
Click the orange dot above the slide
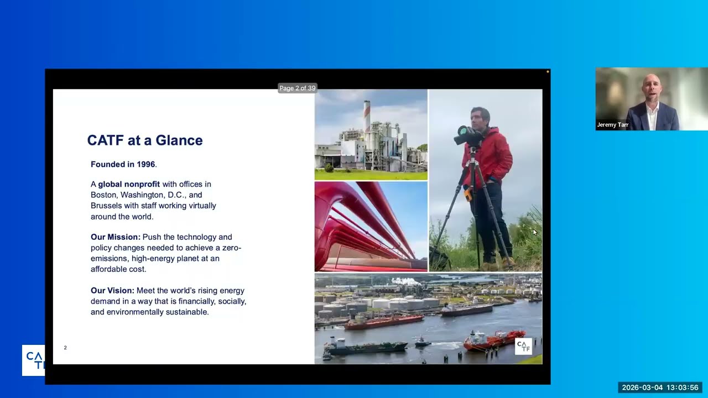click(x=548, y=72)
